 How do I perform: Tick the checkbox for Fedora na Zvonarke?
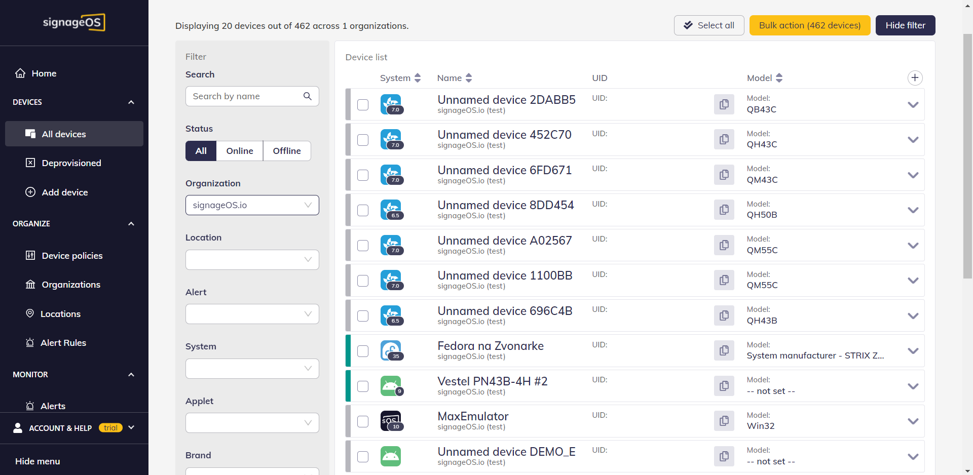point(363,351)
